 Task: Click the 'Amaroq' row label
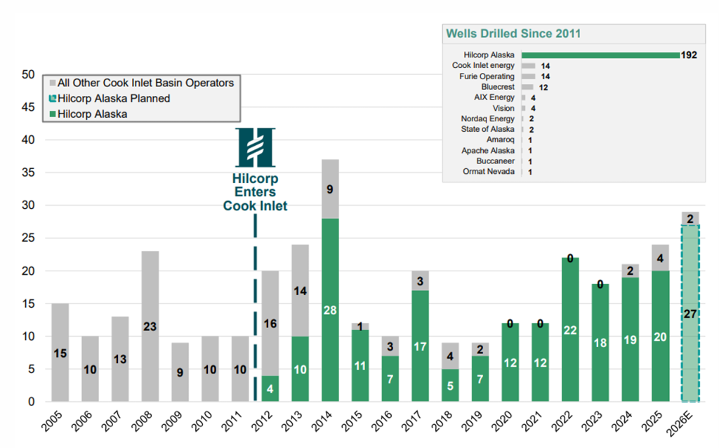pyautogui.click(x=500, y=140)
